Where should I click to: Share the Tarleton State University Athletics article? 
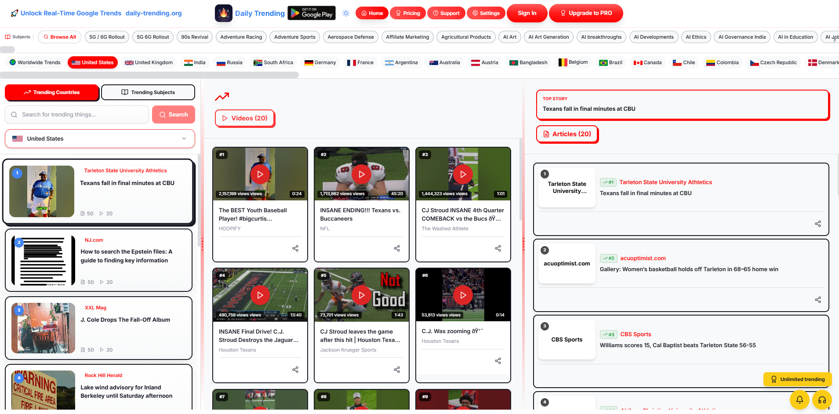tap(818, 224)
